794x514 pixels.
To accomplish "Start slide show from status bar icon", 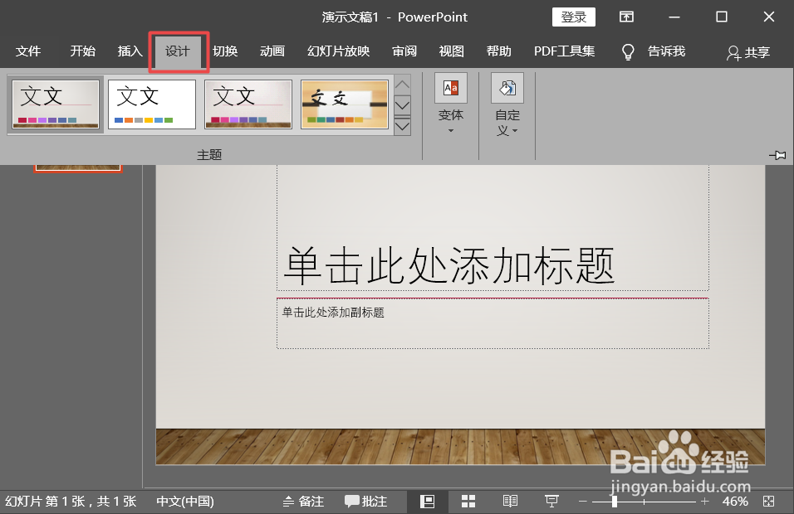I will pyautogui.click(x=551, y=502).
